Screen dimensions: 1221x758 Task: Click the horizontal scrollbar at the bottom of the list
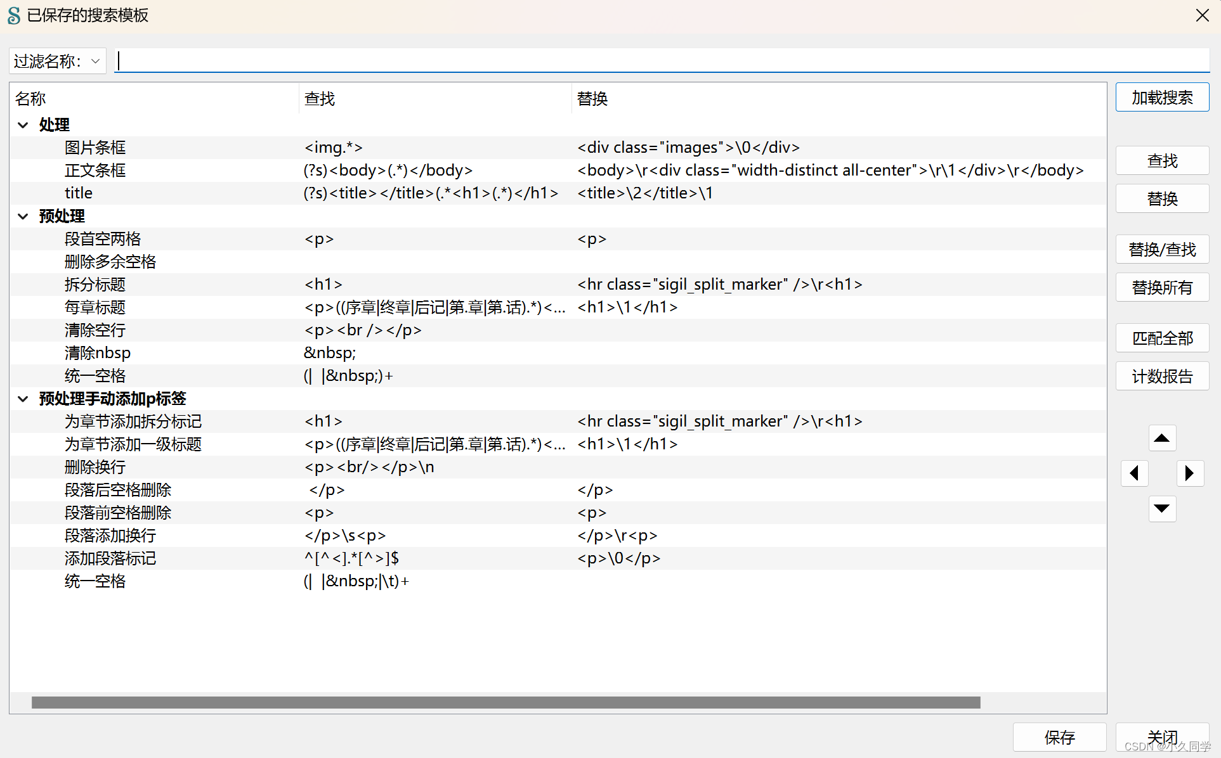coord(505,702)
